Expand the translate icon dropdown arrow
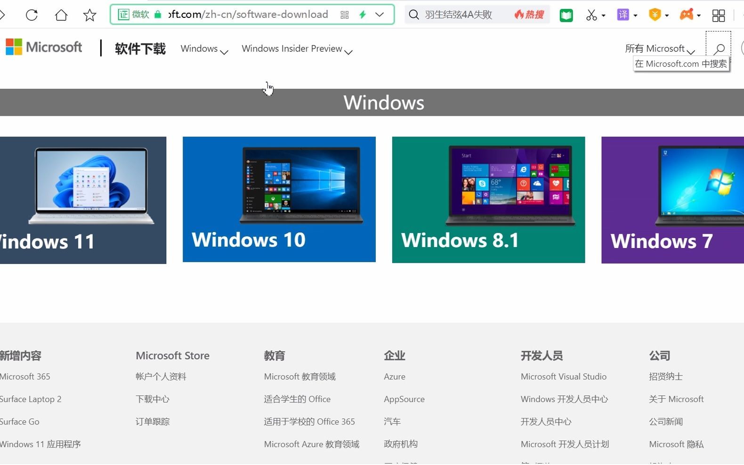The width and height of the screenshot is (744, 465). point(636,16)
